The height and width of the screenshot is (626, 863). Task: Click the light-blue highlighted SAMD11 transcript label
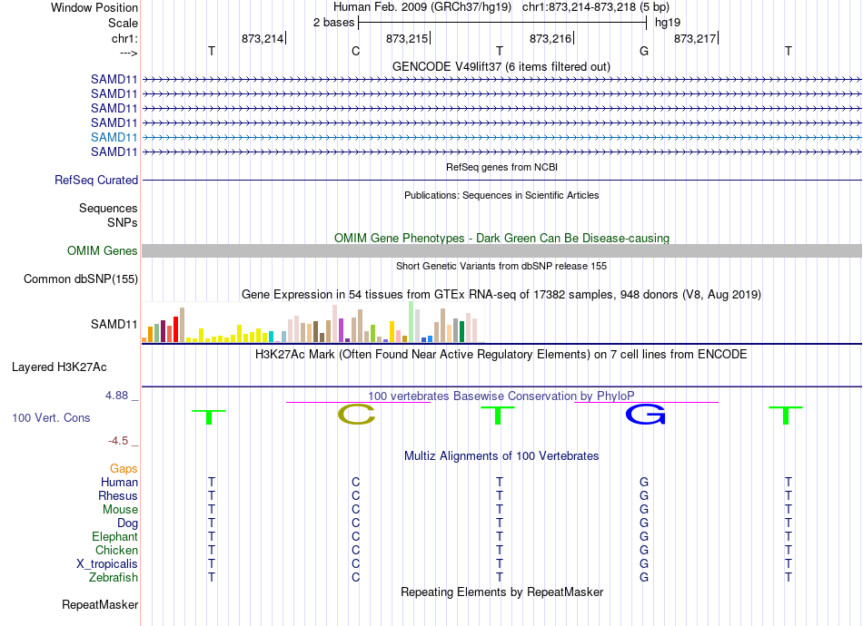pos(114,137)
